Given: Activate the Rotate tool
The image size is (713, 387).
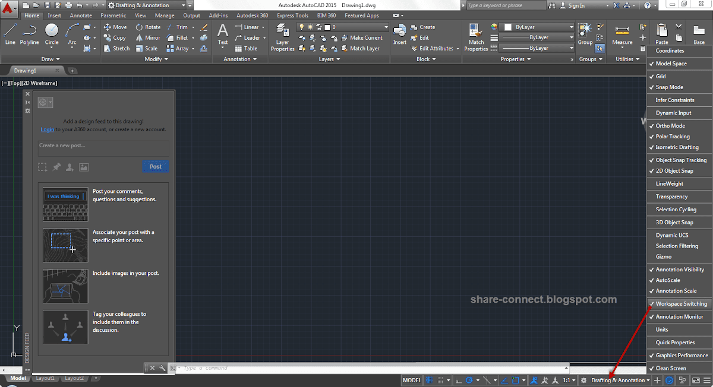Looking at the screenshot, I should 148,27.
